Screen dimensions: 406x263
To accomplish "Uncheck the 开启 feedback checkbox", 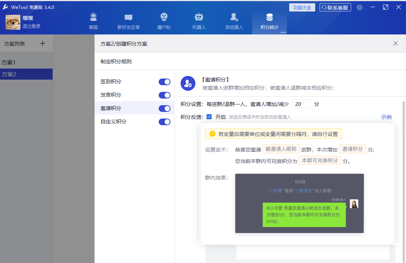I will click(209, 117).
